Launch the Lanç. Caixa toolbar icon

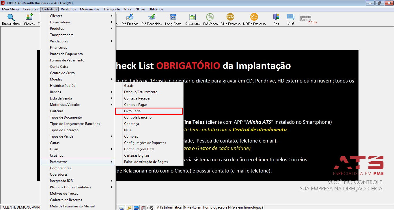pyautogui.click(x=173, y=19)
